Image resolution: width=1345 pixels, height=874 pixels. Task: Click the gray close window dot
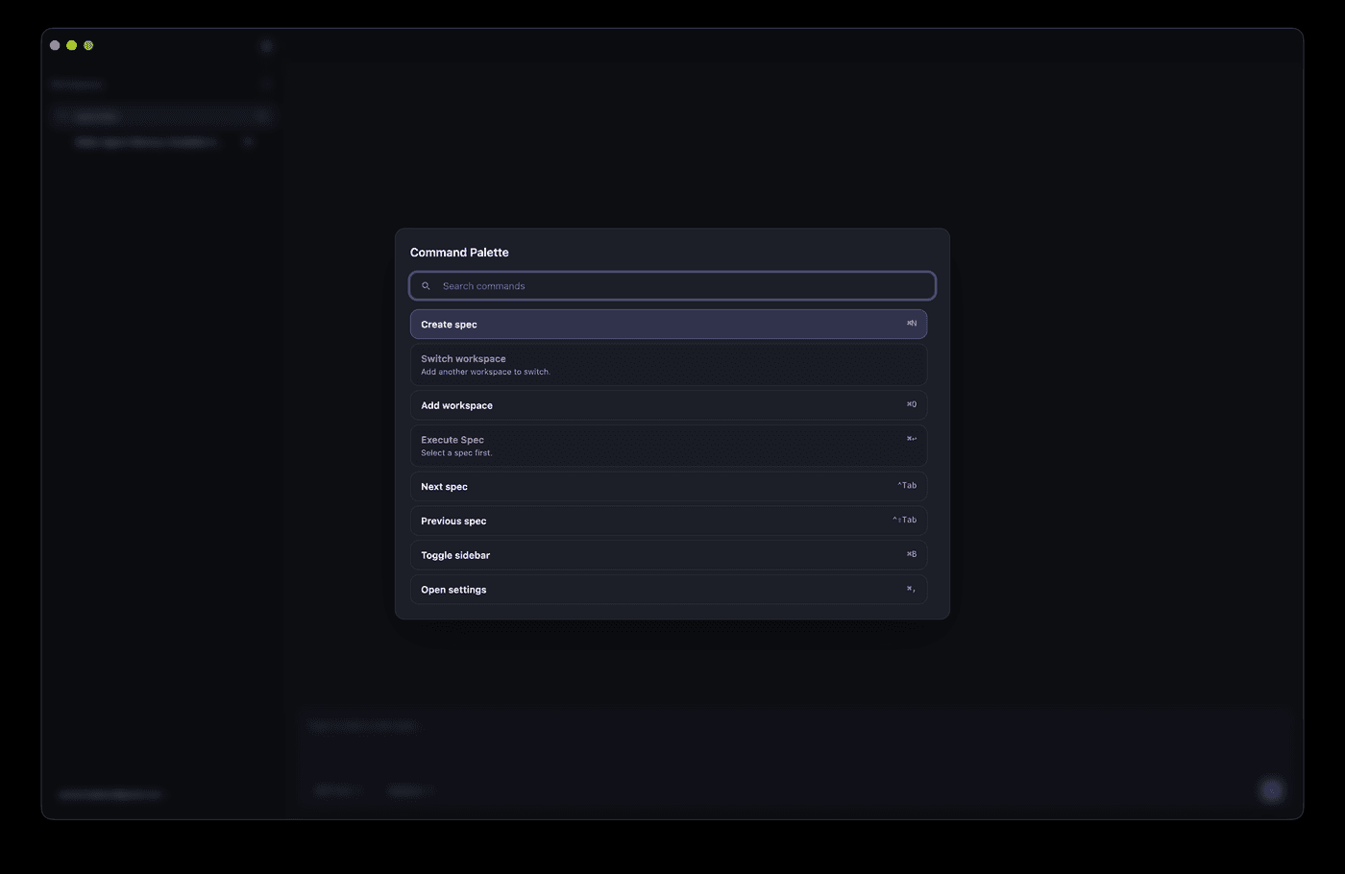point(55,45)
